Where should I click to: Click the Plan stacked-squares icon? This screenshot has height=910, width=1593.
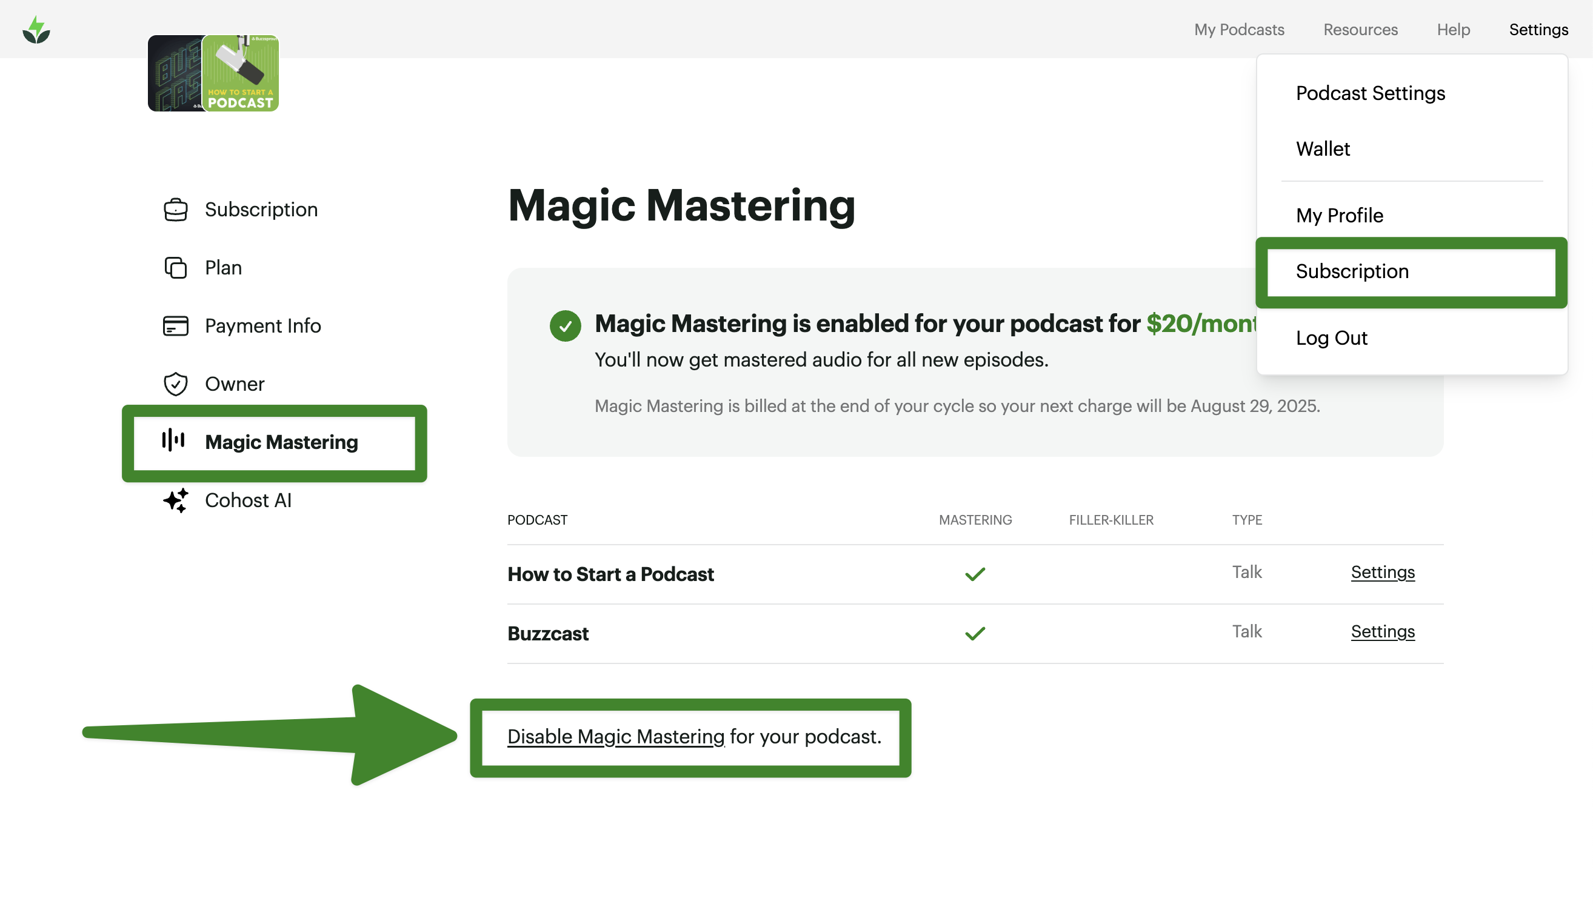click(x=176, y=268)
